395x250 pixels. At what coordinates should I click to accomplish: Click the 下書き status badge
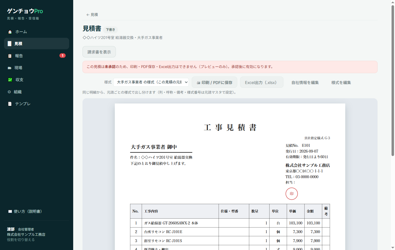pyautogui.click(x=110, y=30)
